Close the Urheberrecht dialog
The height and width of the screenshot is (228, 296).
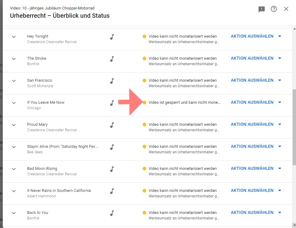(286, 9)
